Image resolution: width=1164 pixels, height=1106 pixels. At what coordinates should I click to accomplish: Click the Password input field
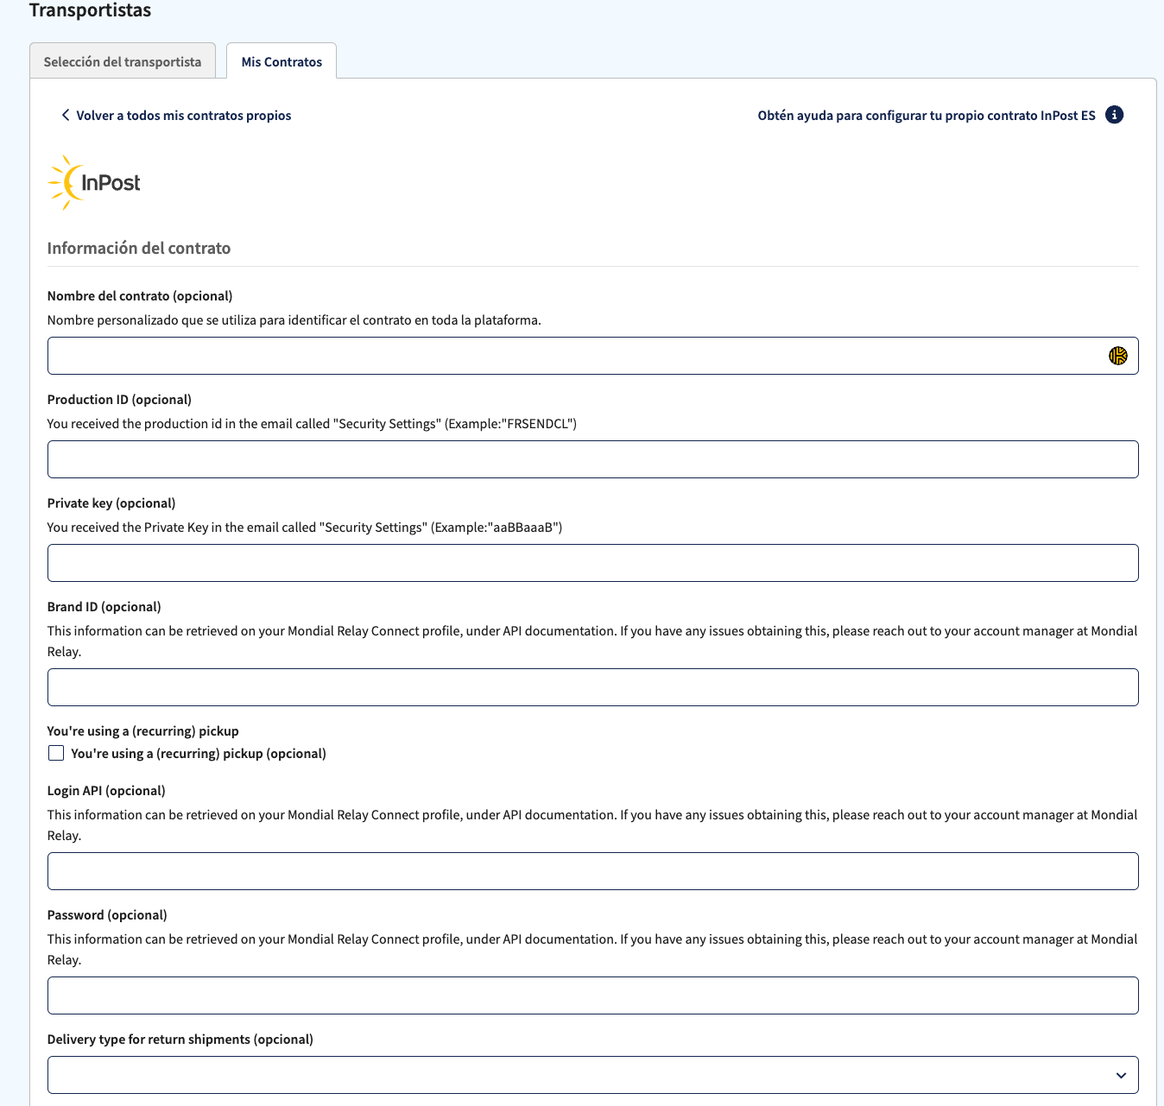[x=592, y=995]
